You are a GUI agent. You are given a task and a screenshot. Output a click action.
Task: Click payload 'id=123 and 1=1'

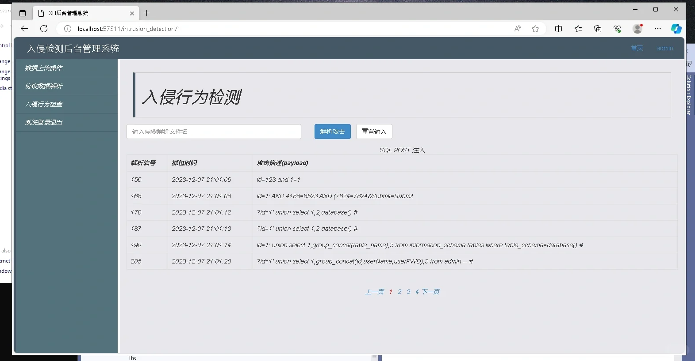click(x=278, y=180)
